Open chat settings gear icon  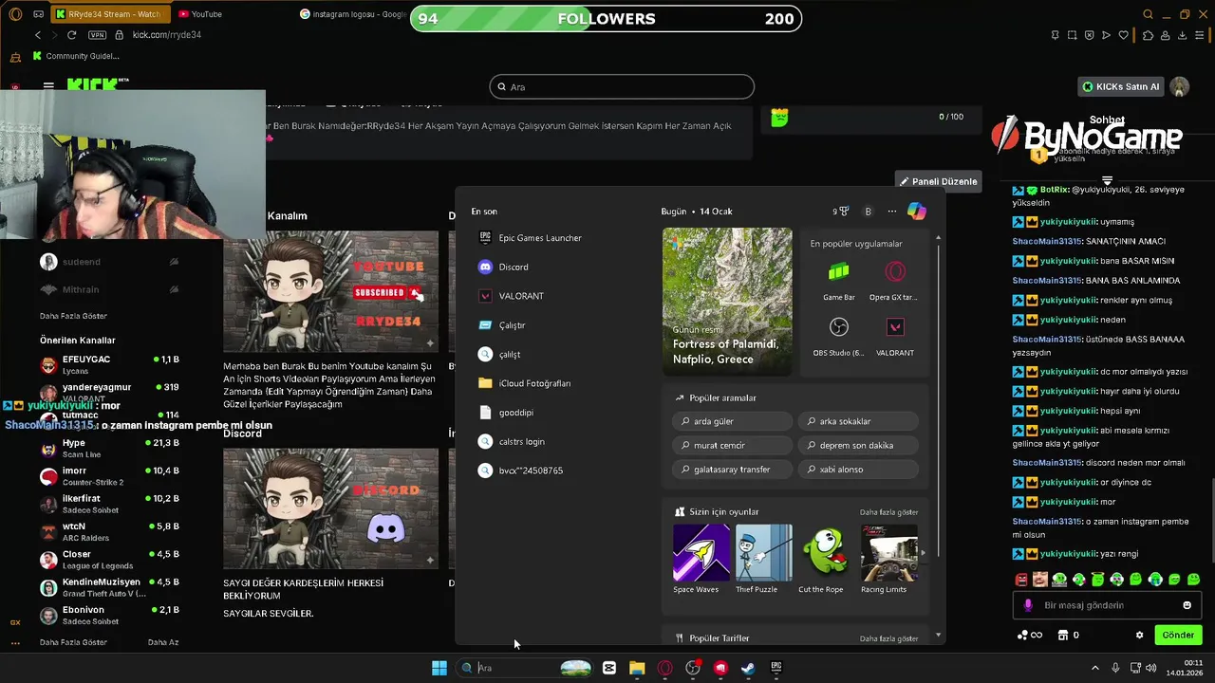click(1139, 636)
